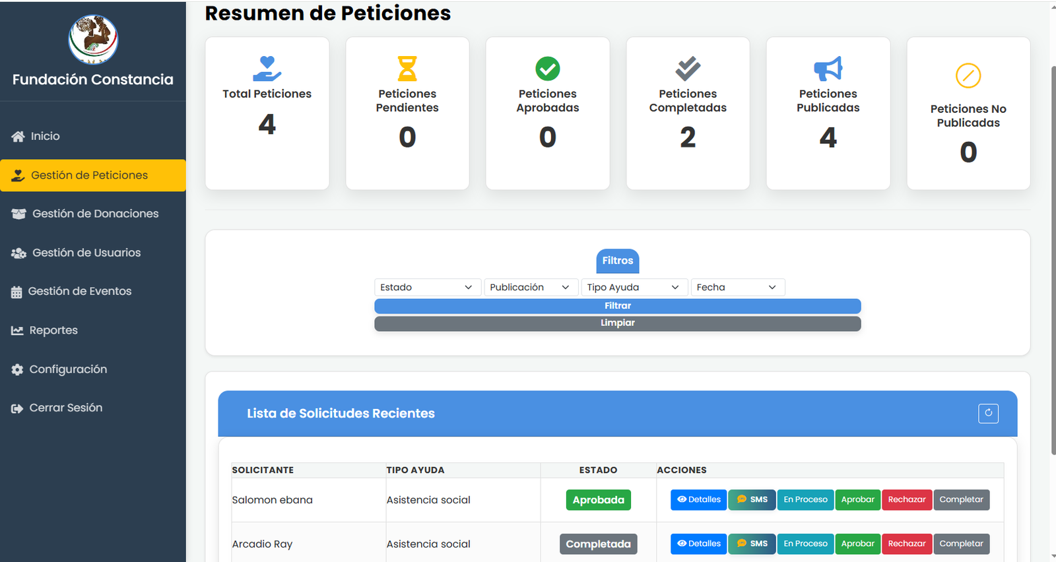The height and width of the screenshot is (562, 1056).
Task: Click Aprobar for Salomon ebana
Action: pos(858,500)
